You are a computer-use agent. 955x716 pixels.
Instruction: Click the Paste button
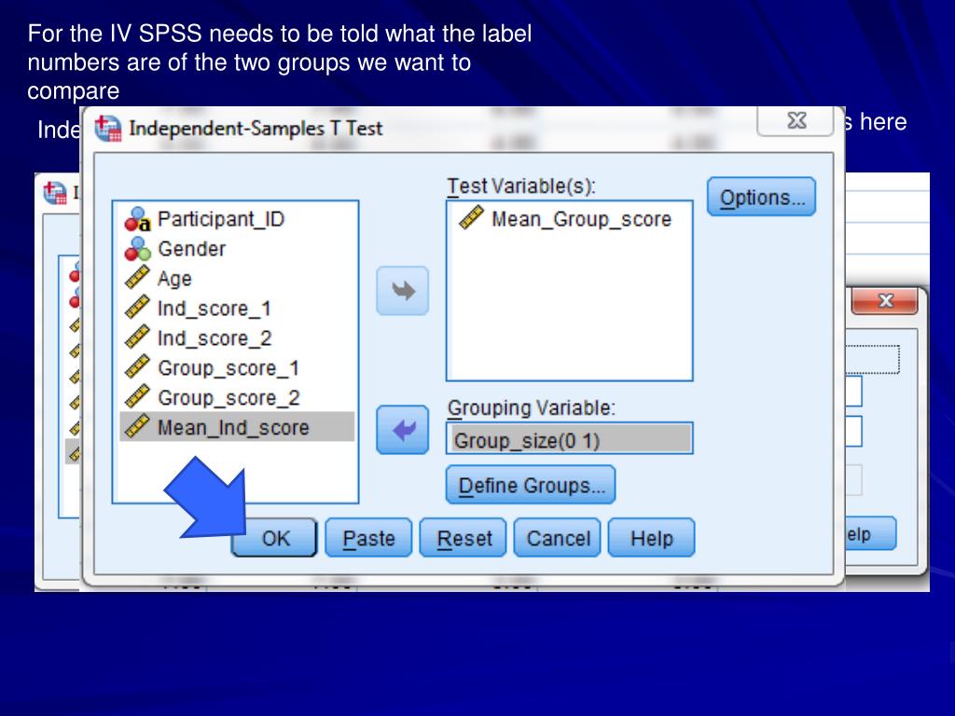point(368,538)
